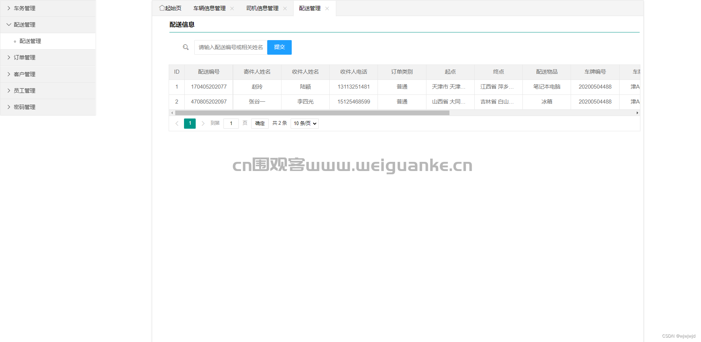The image size is (701, 342).
Task: Select page 1 button
Action: [190, 124]
